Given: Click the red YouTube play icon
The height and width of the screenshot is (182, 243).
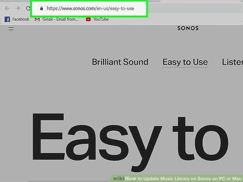Looking at the screenshot, I should [x=88, y=19].
